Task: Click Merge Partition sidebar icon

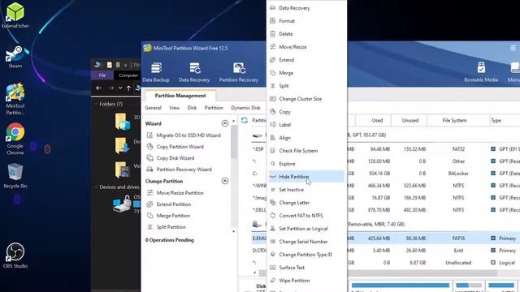Action: (149, 216)
